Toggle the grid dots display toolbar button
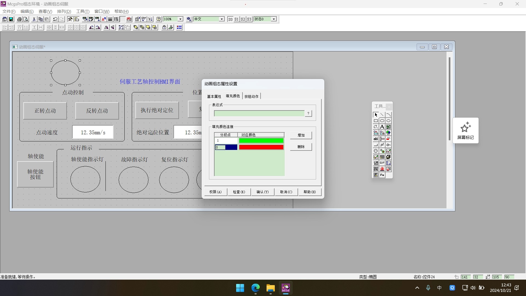This screenshot has height=296, width=526. [123, 19]
